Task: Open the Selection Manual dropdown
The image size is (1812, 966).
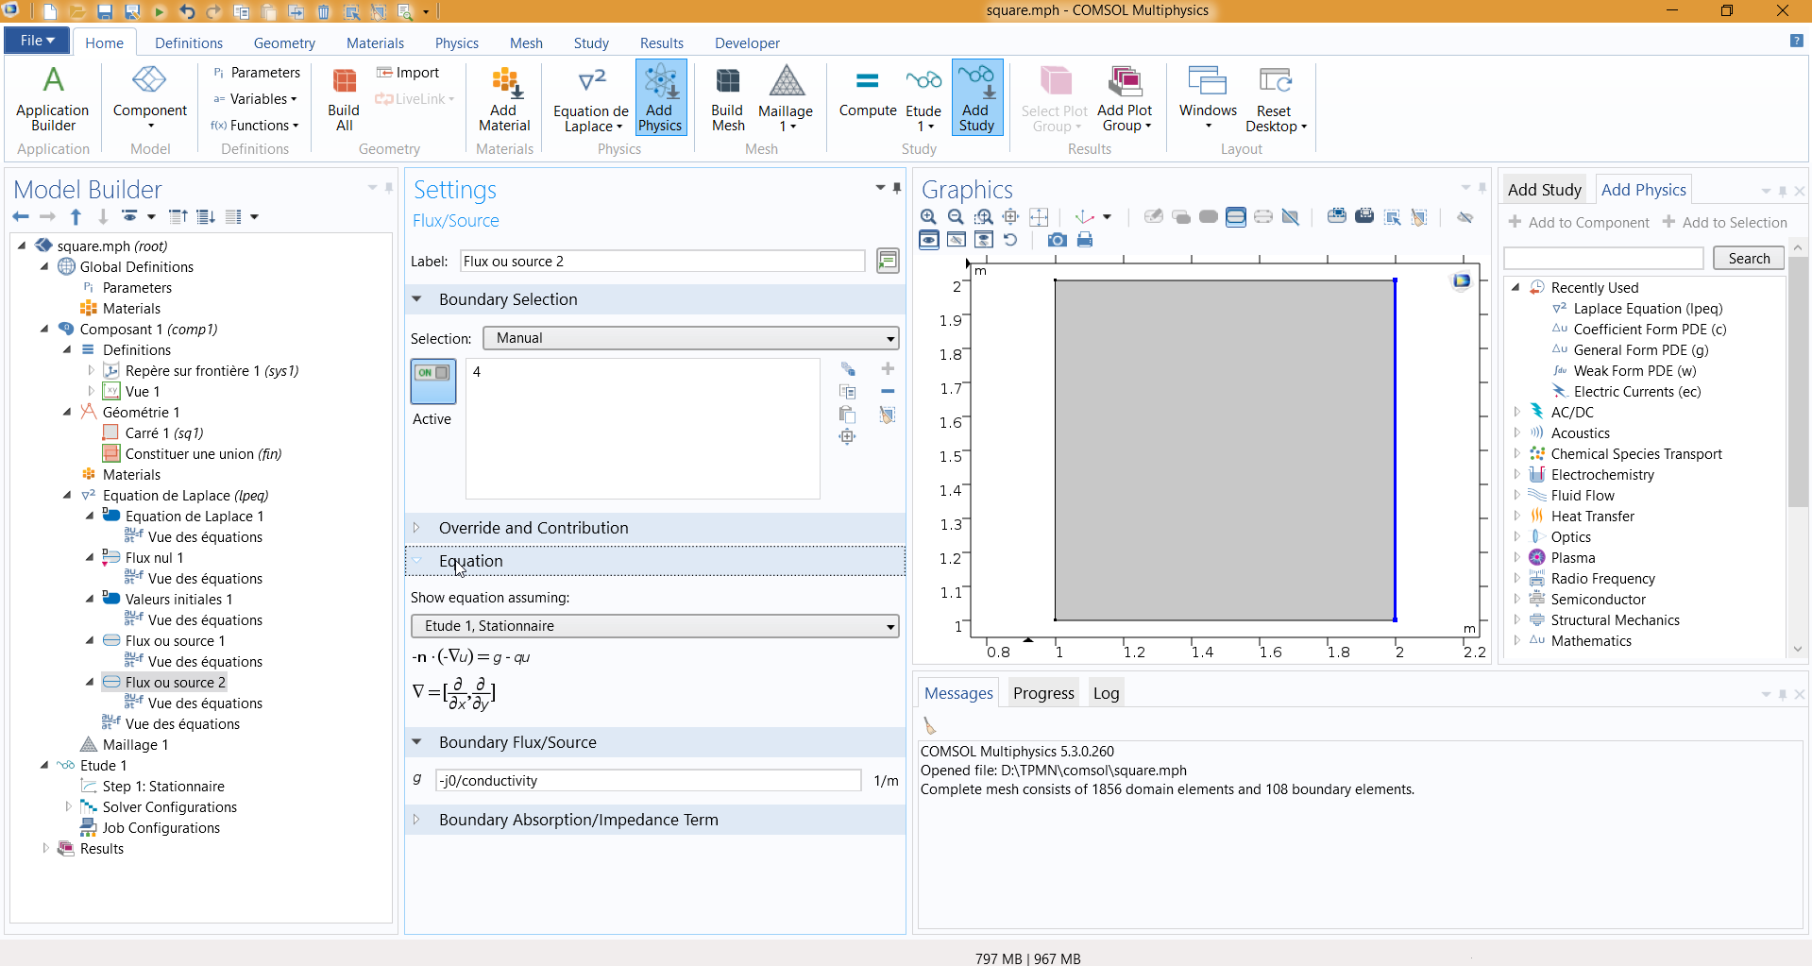Action: pyautogui.click(x=690, y=338)
